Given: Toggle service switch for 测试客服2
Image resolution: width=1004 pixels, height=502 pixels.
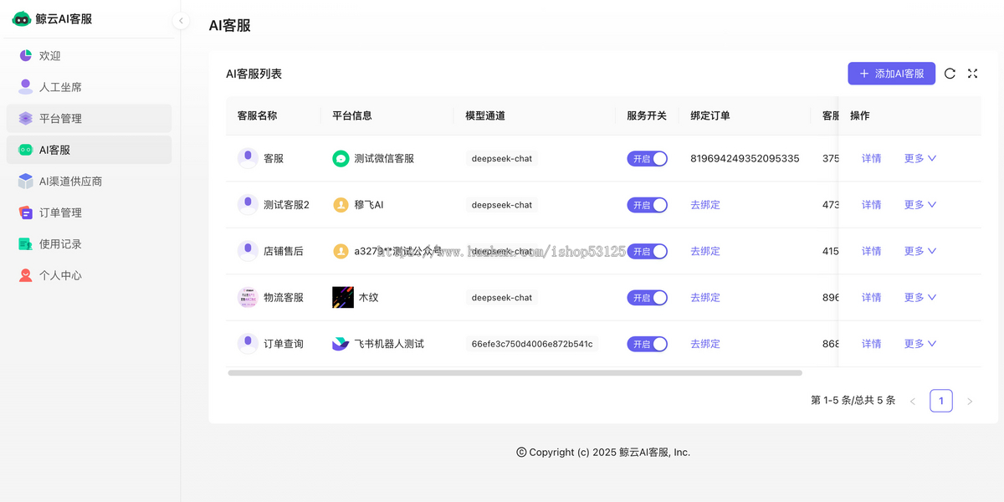Looking at the screenshot, I should tap(648, 204).
